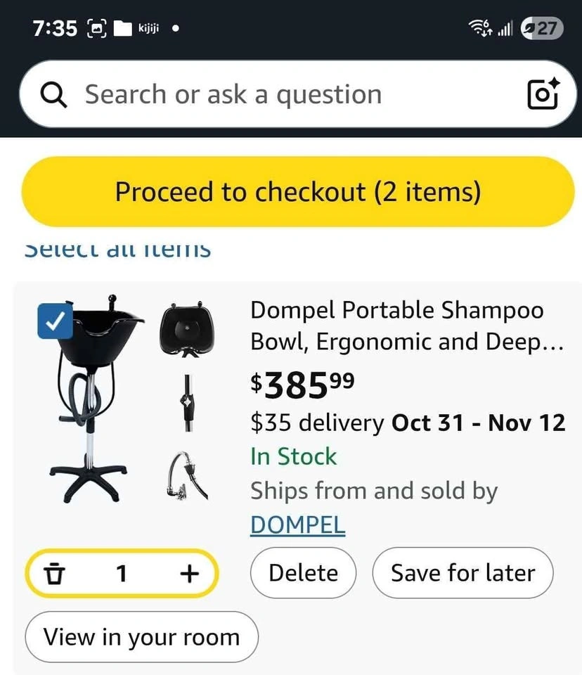
Task: Increase quantity with plus icon
Action: click(189, 574)
